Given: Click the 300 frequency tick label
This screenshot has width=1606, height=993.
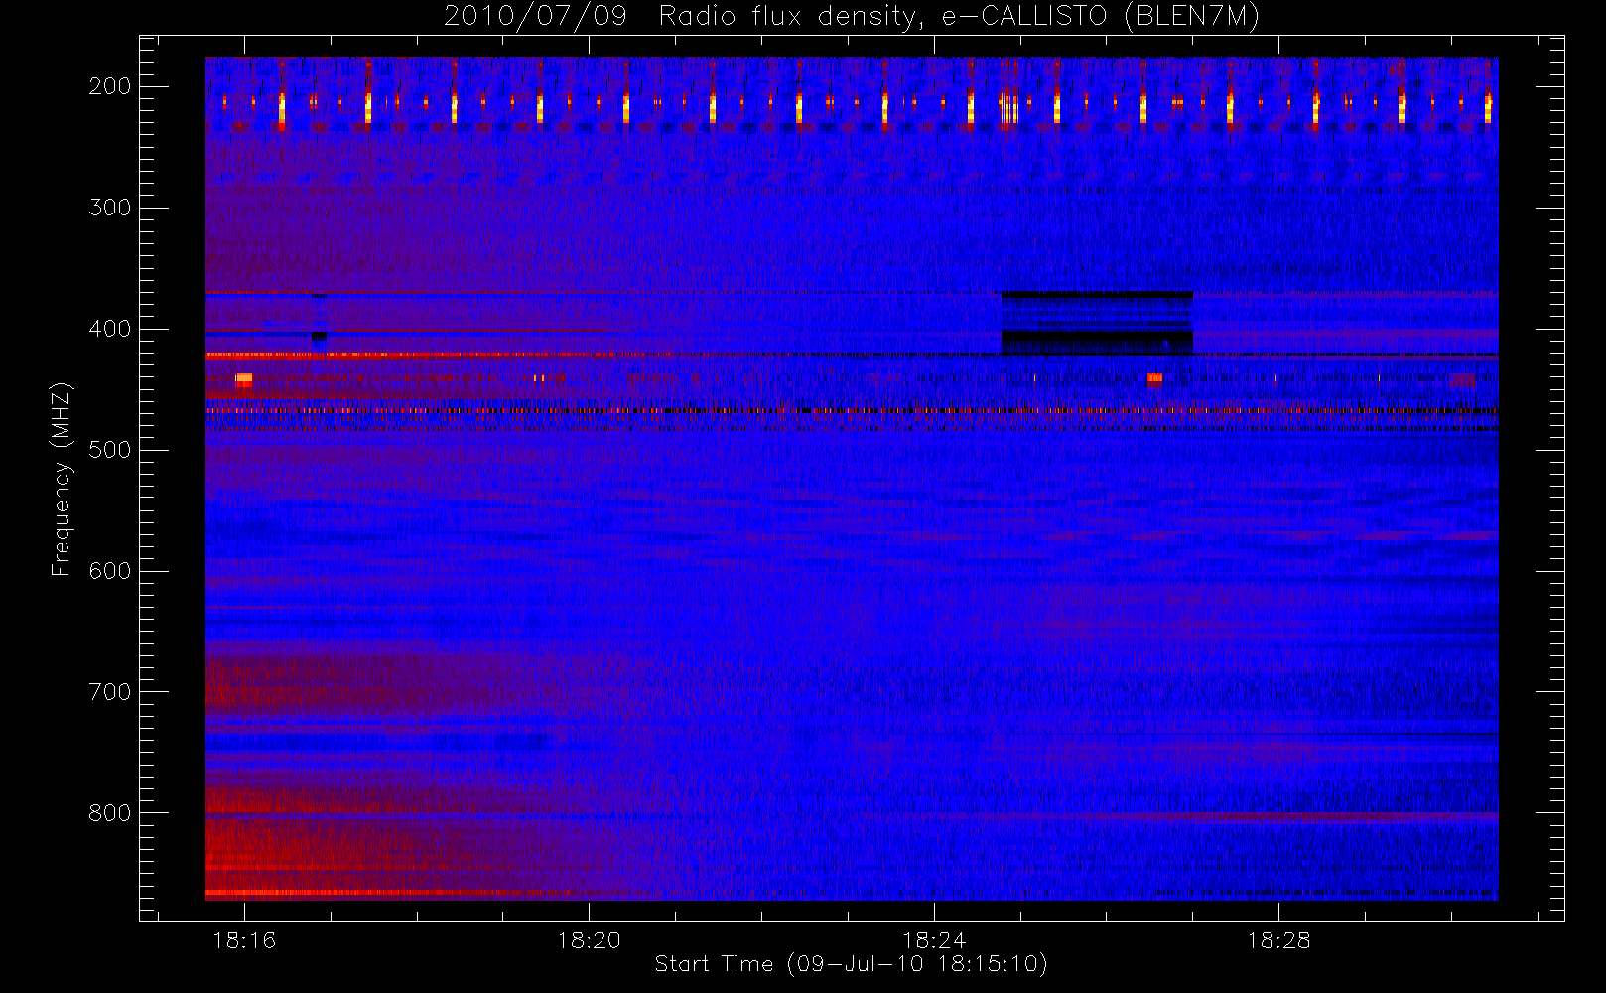Looking at the screenshot, I should click(x=110, y=208).
